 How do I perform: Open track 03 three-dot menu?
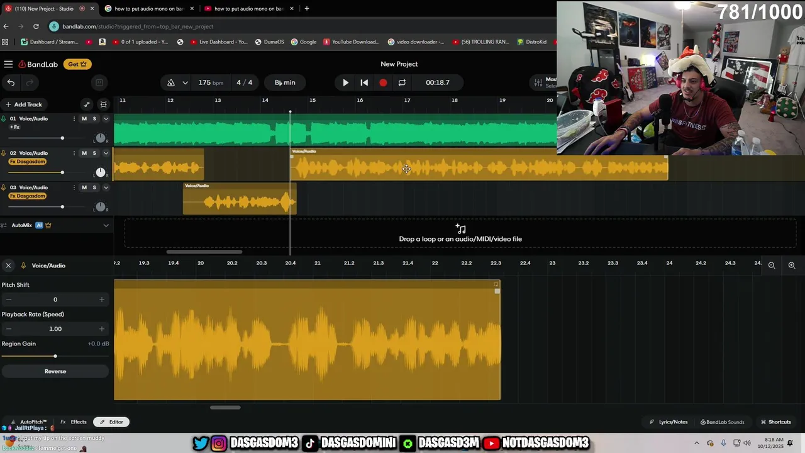(74, 187)
